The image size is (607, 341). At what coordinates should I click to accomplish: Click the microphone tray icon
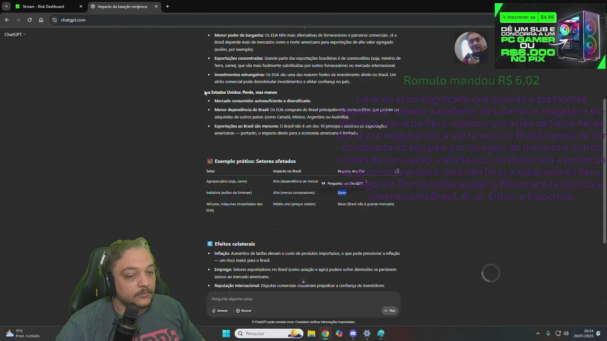click(548, 333)
